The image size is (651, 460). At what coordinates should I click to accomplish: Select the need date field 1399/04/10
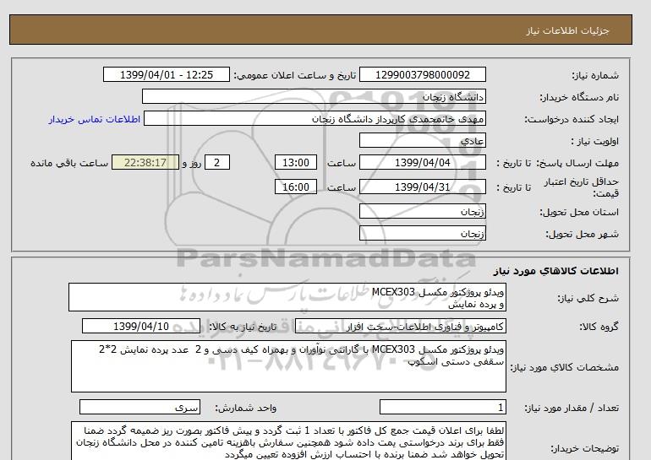141,326
